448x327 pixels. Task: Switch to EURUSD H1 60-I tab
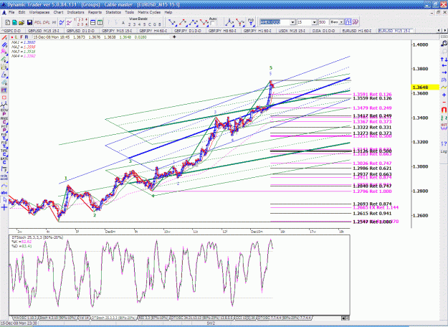[x=356, y=31]
